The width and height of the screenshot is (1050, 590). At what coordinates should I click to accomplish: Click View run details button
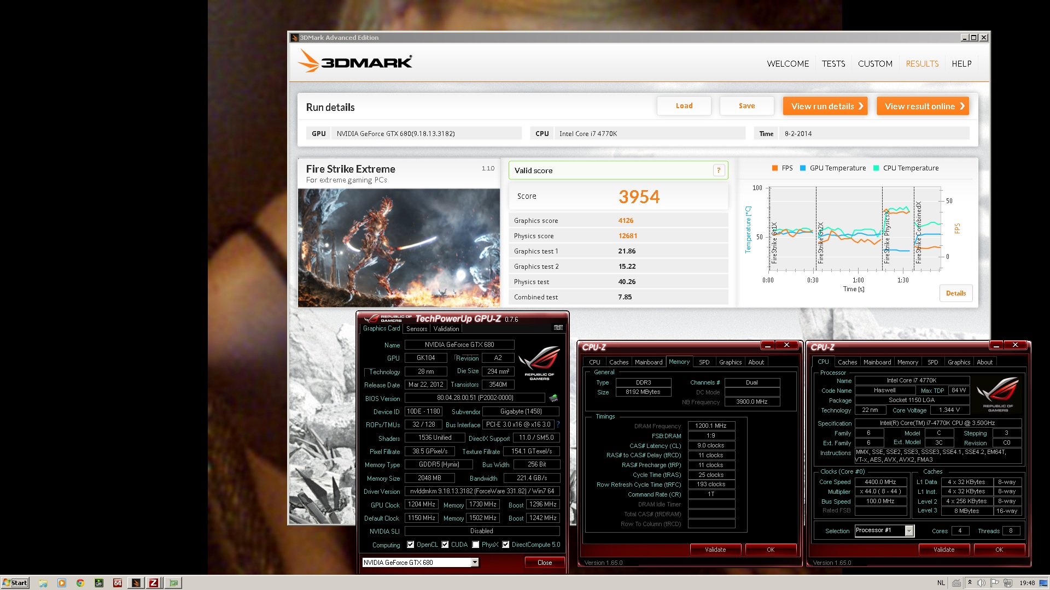tap(825, 106)
